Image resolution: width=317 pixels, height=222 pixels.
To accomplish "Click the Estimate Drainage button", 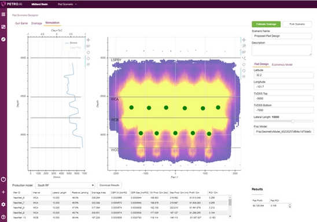I will coord(266,24).
